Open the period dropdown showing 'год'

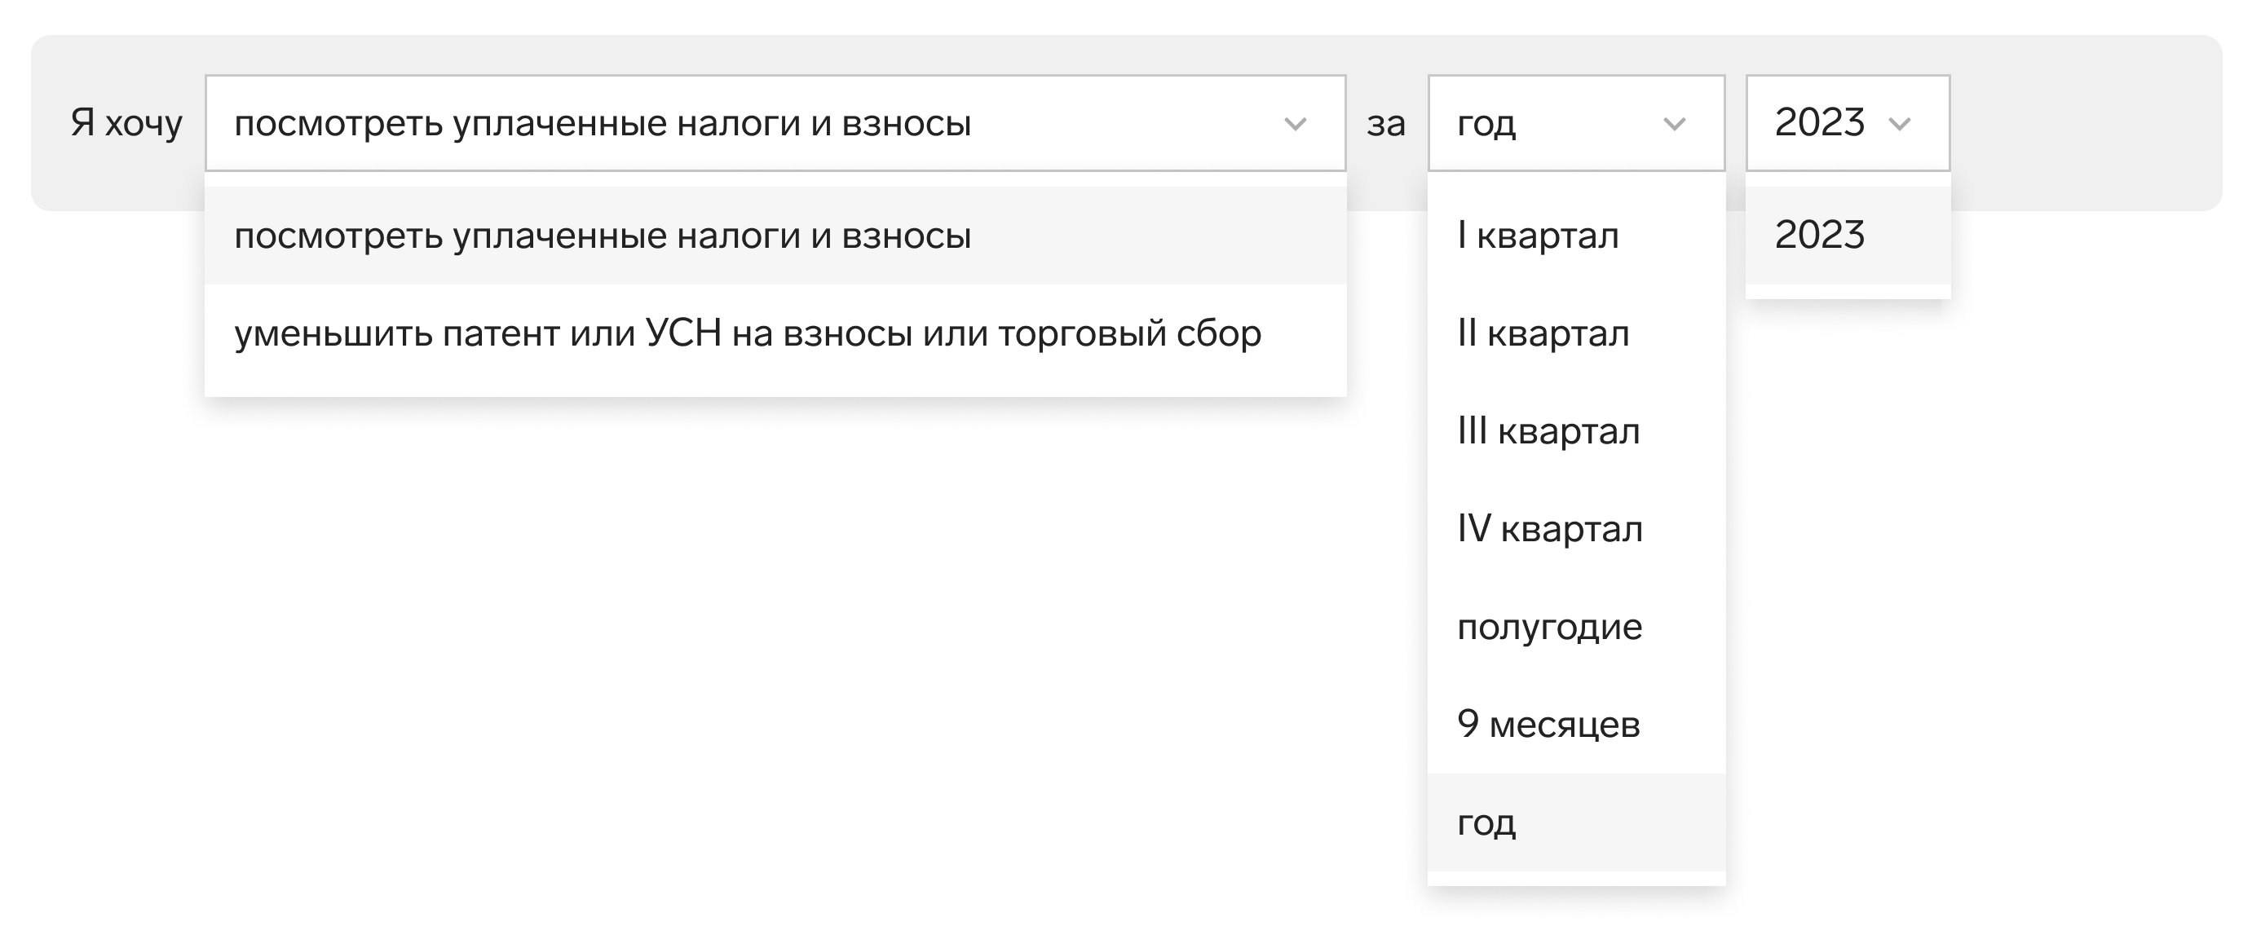1576,122
